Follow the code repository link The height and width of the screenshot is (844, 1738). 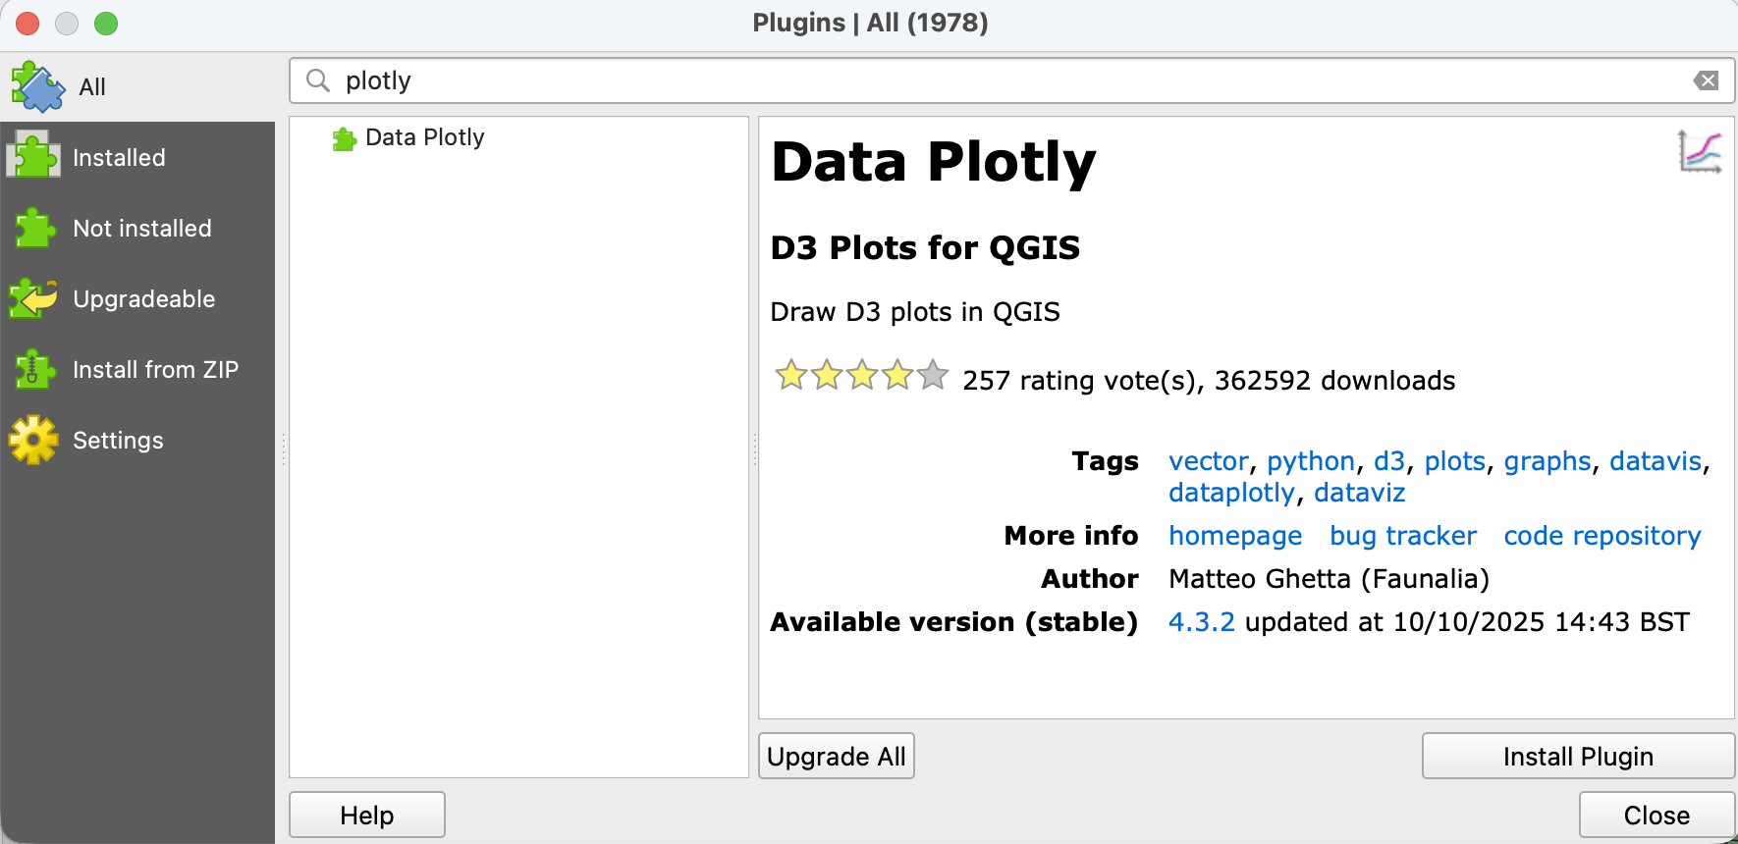tap(1602, 536)
